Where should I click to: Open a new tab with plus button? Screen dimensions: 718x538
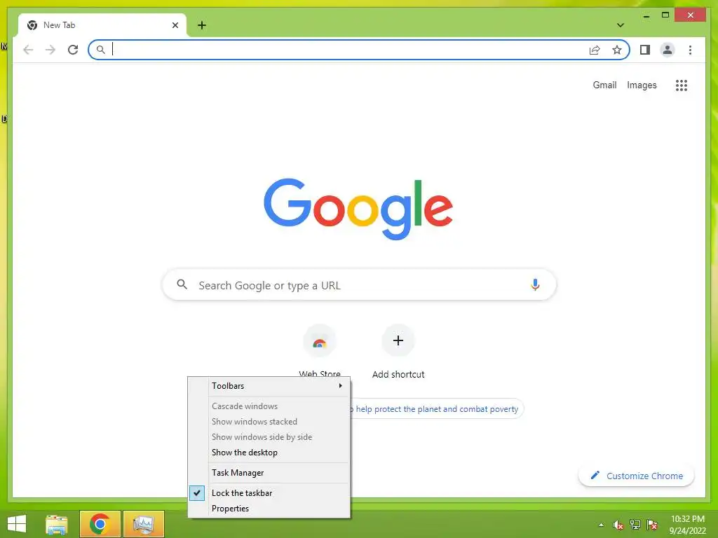click(x=201, y=25)
